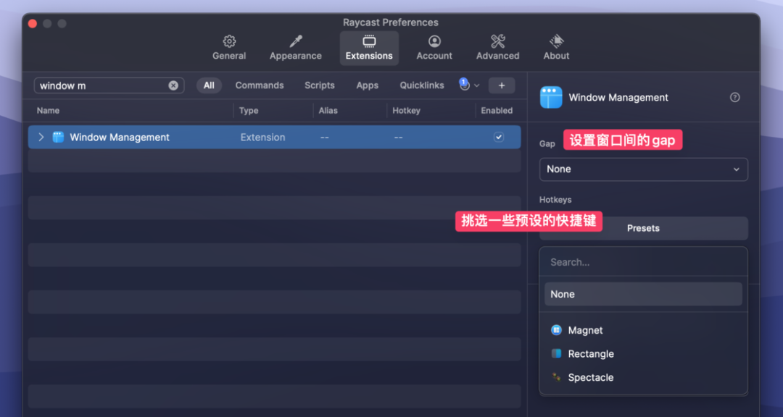Viewport: 783px width, 417px height.
Task: Click Window Management icon in list row
Action: [x=59, y=137]
